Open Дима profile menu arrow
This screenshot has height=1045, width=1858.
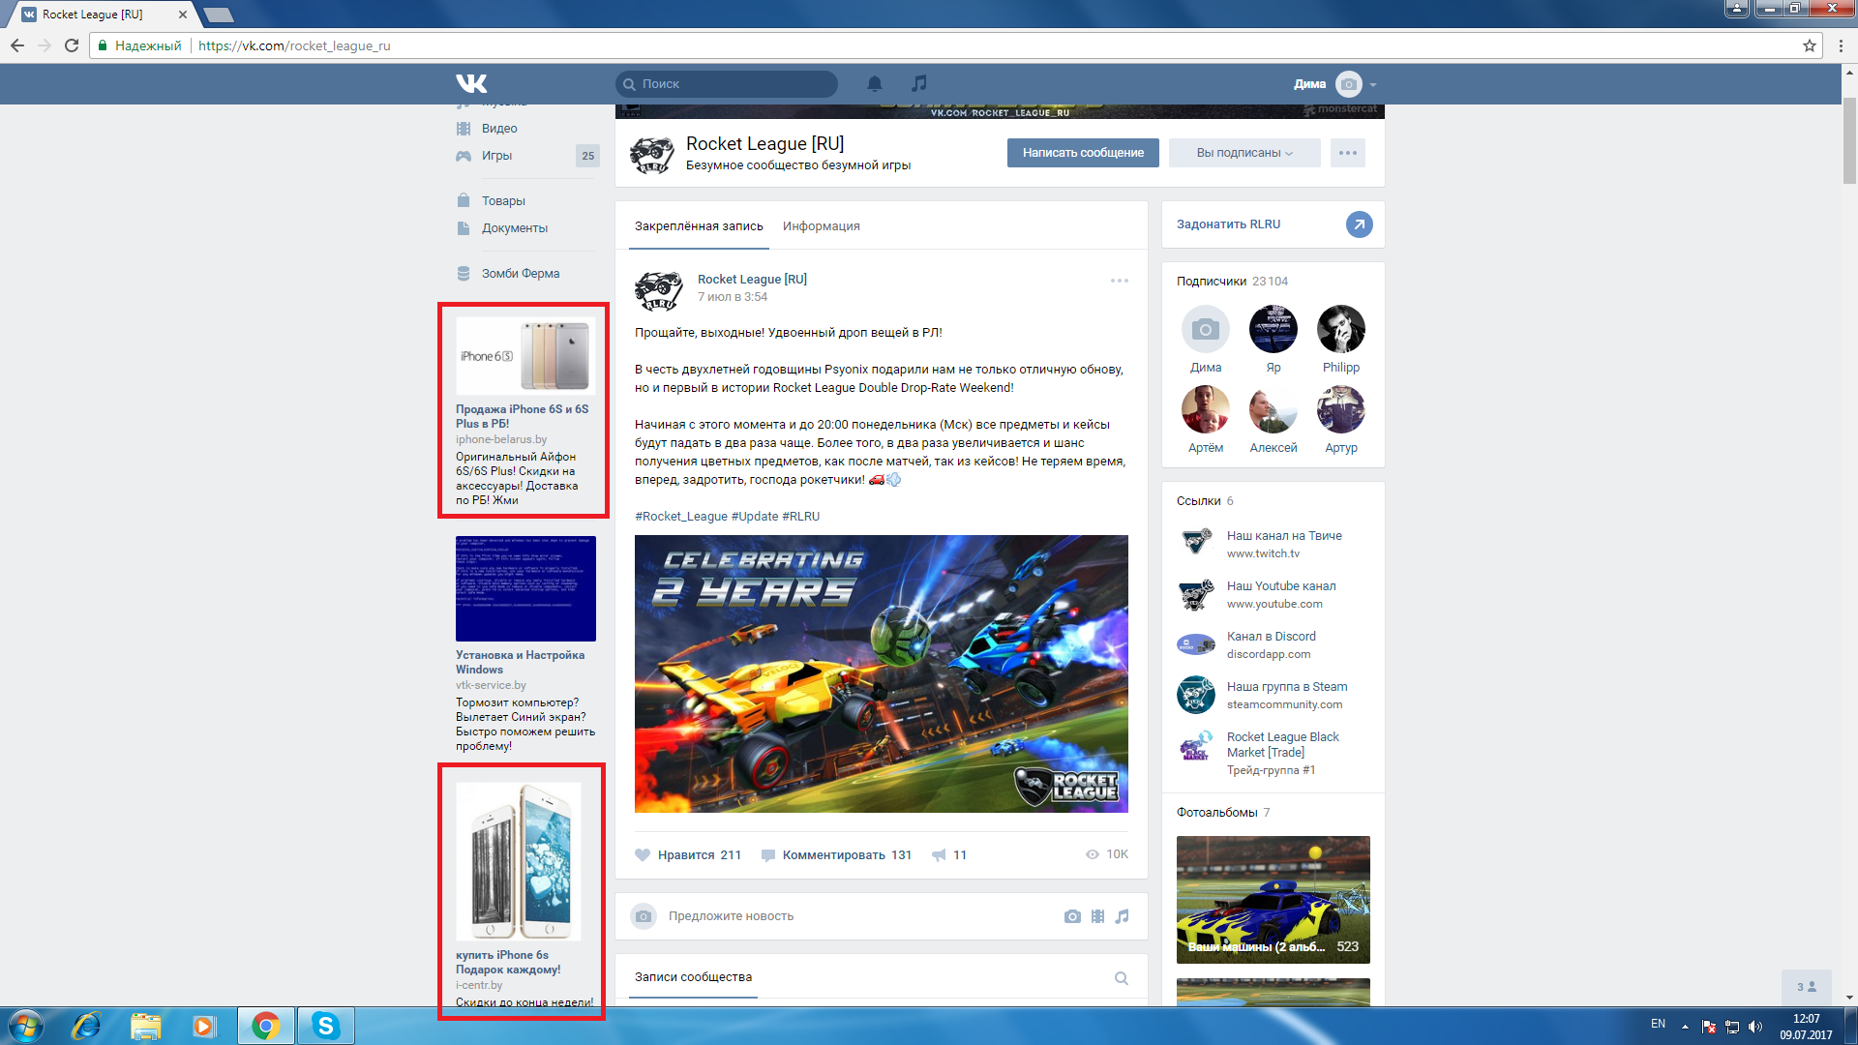click(1373, 84)
